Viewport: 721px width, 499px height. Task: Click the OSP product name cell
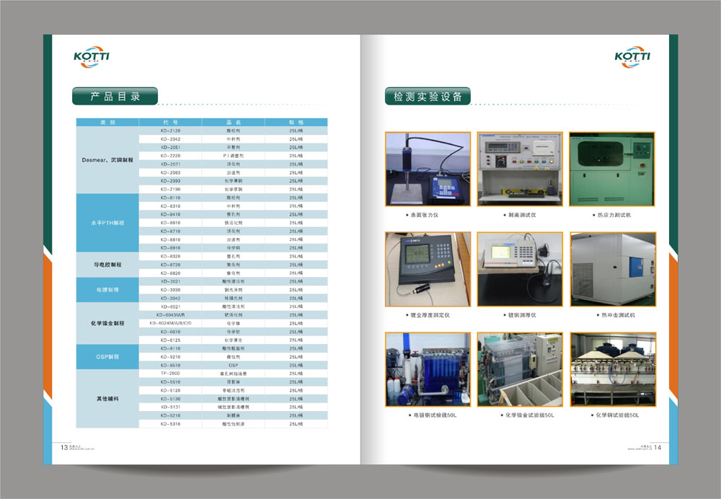coord(233,365)
